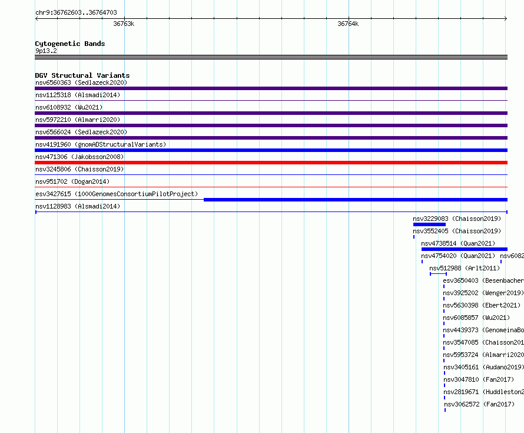
Task: Click esv3427615 1000GenomesConsortiumPilotProject label
Action: click(x=117, y=194)
